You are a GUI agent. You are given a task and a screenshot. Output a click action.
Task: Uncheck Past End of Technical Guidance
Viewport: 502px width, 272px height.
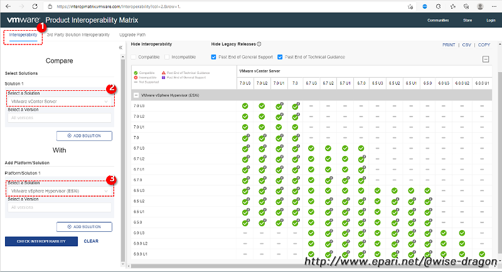pyautogui.click(x=280, y=57)
